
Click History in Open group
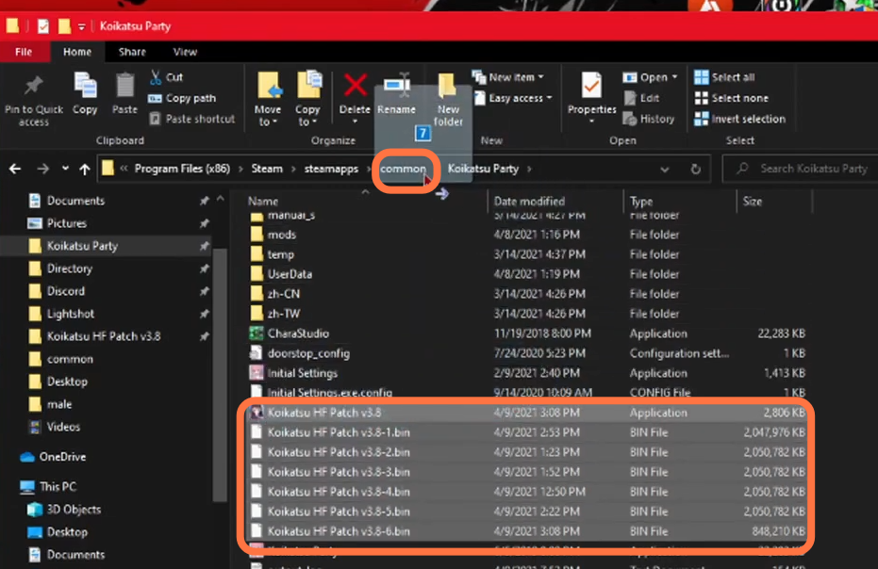coord(649,119)
